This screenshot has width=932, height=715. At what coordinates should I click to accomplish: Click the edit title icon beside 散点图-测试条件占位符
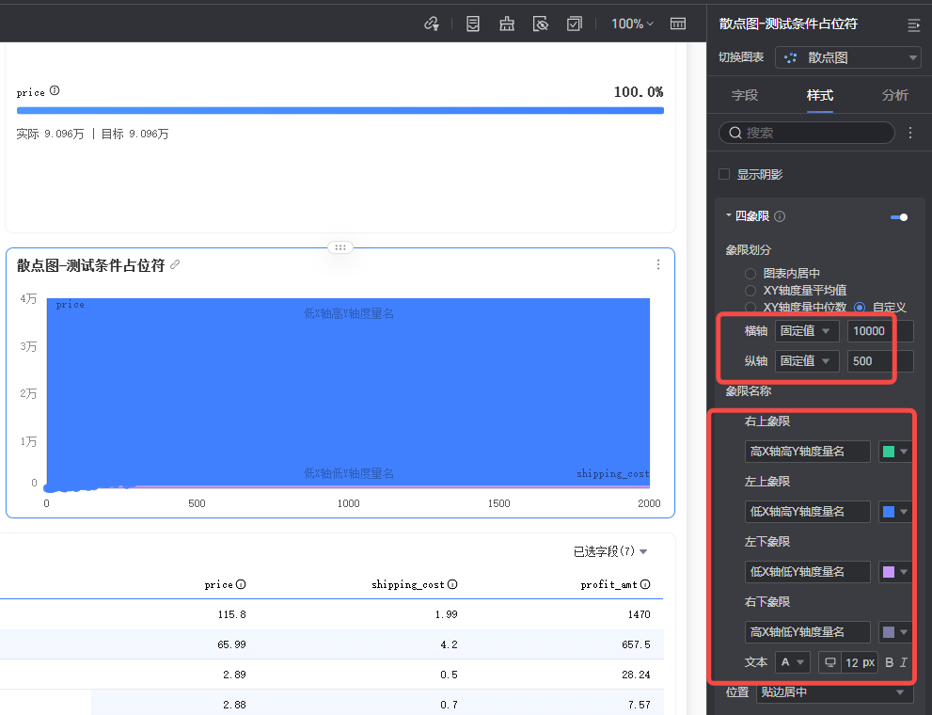coord(175,264)
